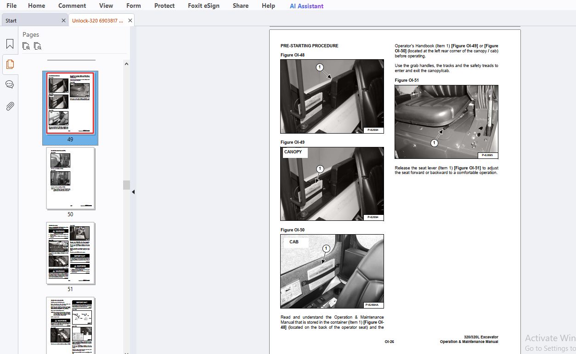
Task: Click the 'Figure OI-51' caption
Action: point(407,80)
